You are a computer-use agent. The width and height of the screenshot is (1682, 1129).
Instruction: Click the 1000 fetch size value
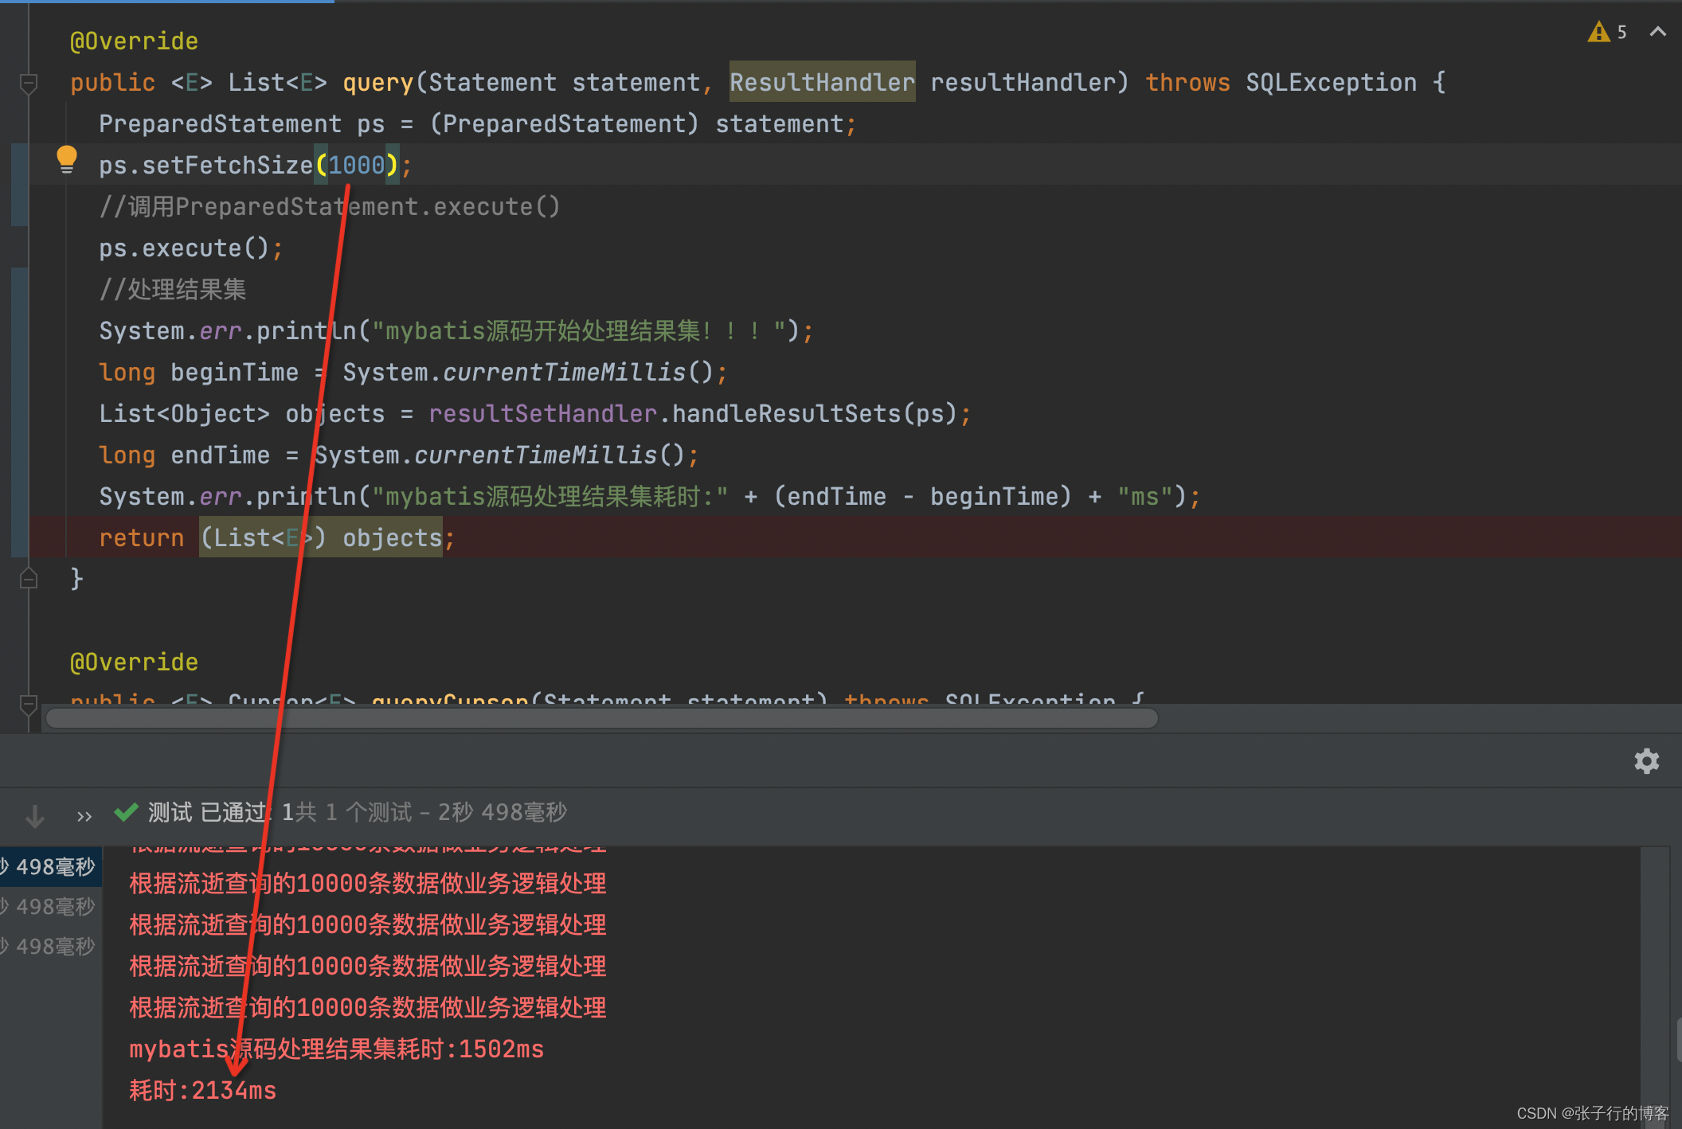(x=357, y=165)
